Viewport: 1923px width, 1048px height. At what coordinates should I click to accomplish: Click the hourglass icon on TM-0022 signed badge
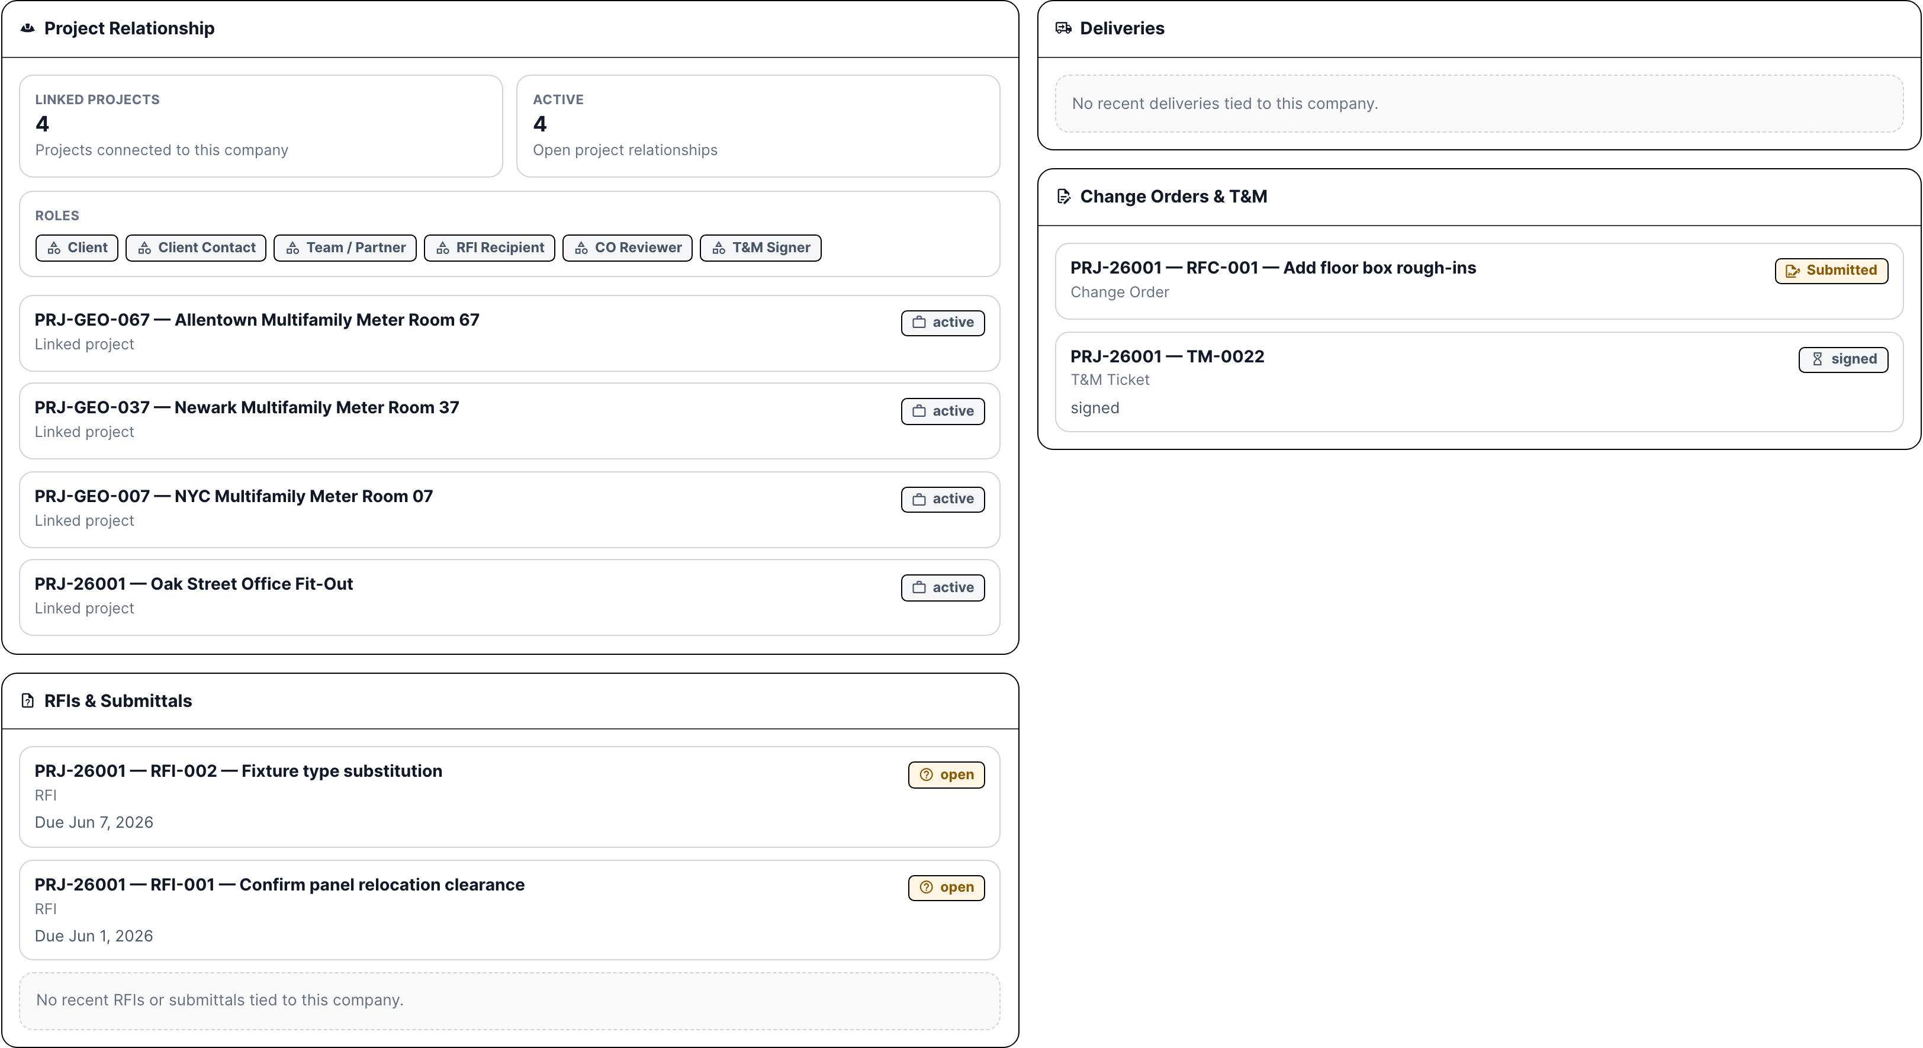(1818, 359)
